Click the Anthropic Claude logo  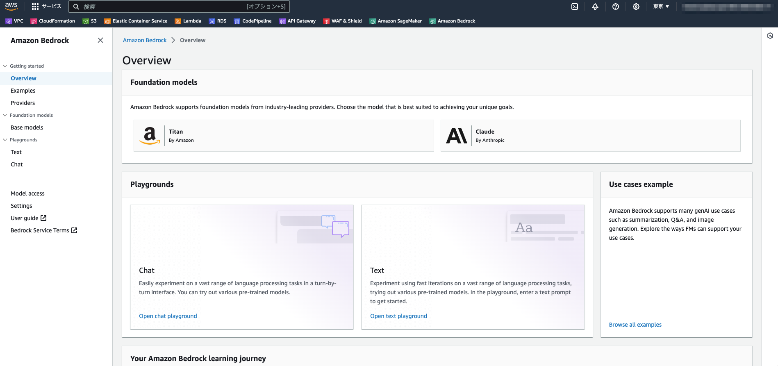457,136
